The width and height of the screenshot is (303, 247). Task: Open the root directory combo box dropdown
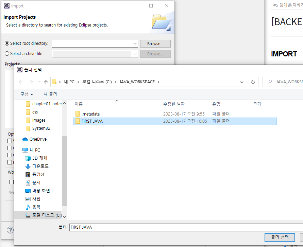coord(135,43)
